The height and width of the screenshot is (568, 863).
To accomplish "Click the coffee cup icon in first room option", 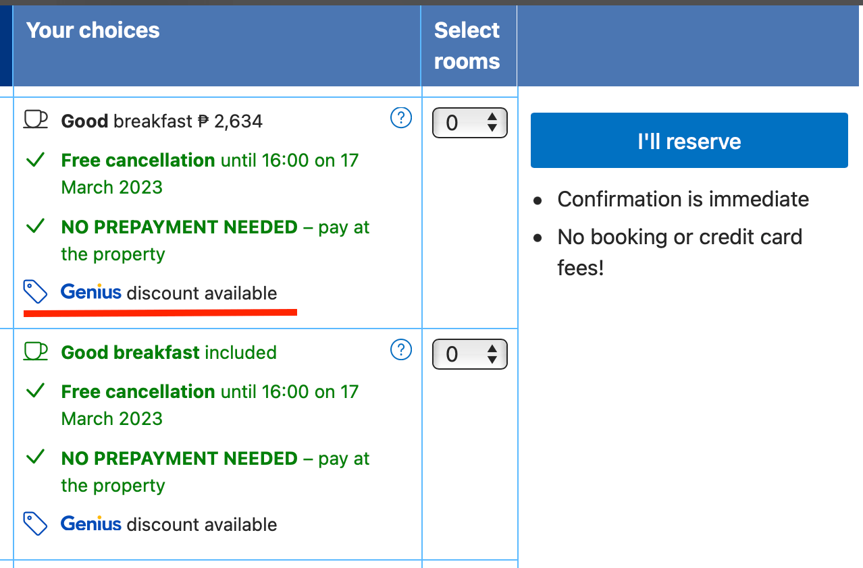I will (x=36, y=119).
